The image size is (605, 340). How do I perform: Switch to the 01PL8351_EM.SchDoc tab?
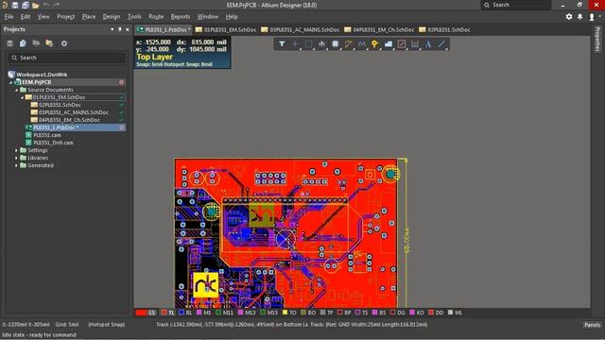[x=225, y=29]
